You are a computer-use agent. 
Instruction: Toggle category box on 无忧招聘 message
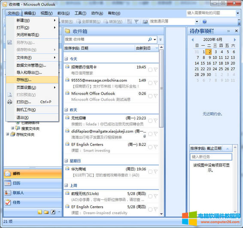point(150,121)
